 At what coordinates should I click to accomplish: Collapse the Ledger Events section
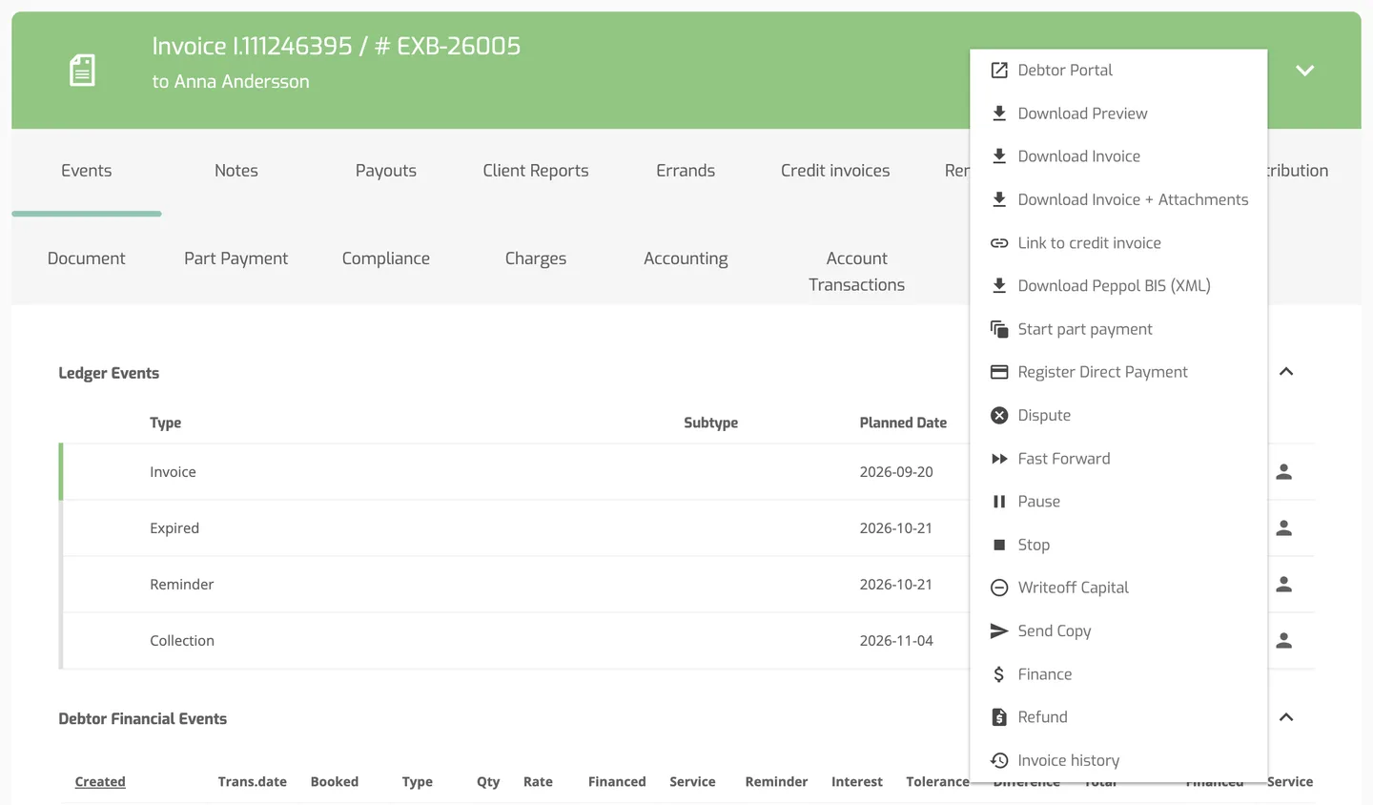1286,372
